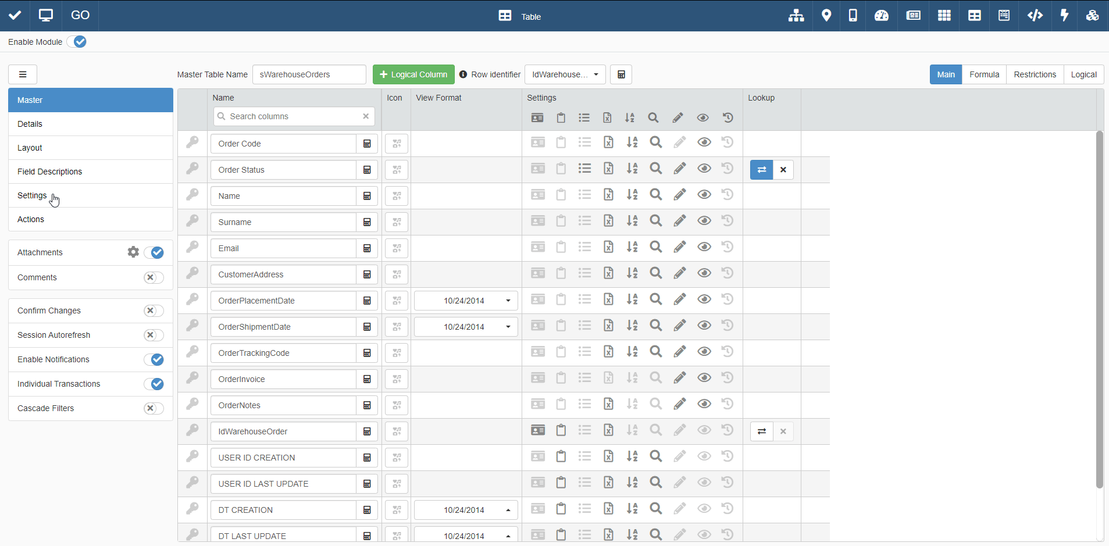Click the Logical Column button
Screen dimensions: 1109x546
click(x=413, y=74)
